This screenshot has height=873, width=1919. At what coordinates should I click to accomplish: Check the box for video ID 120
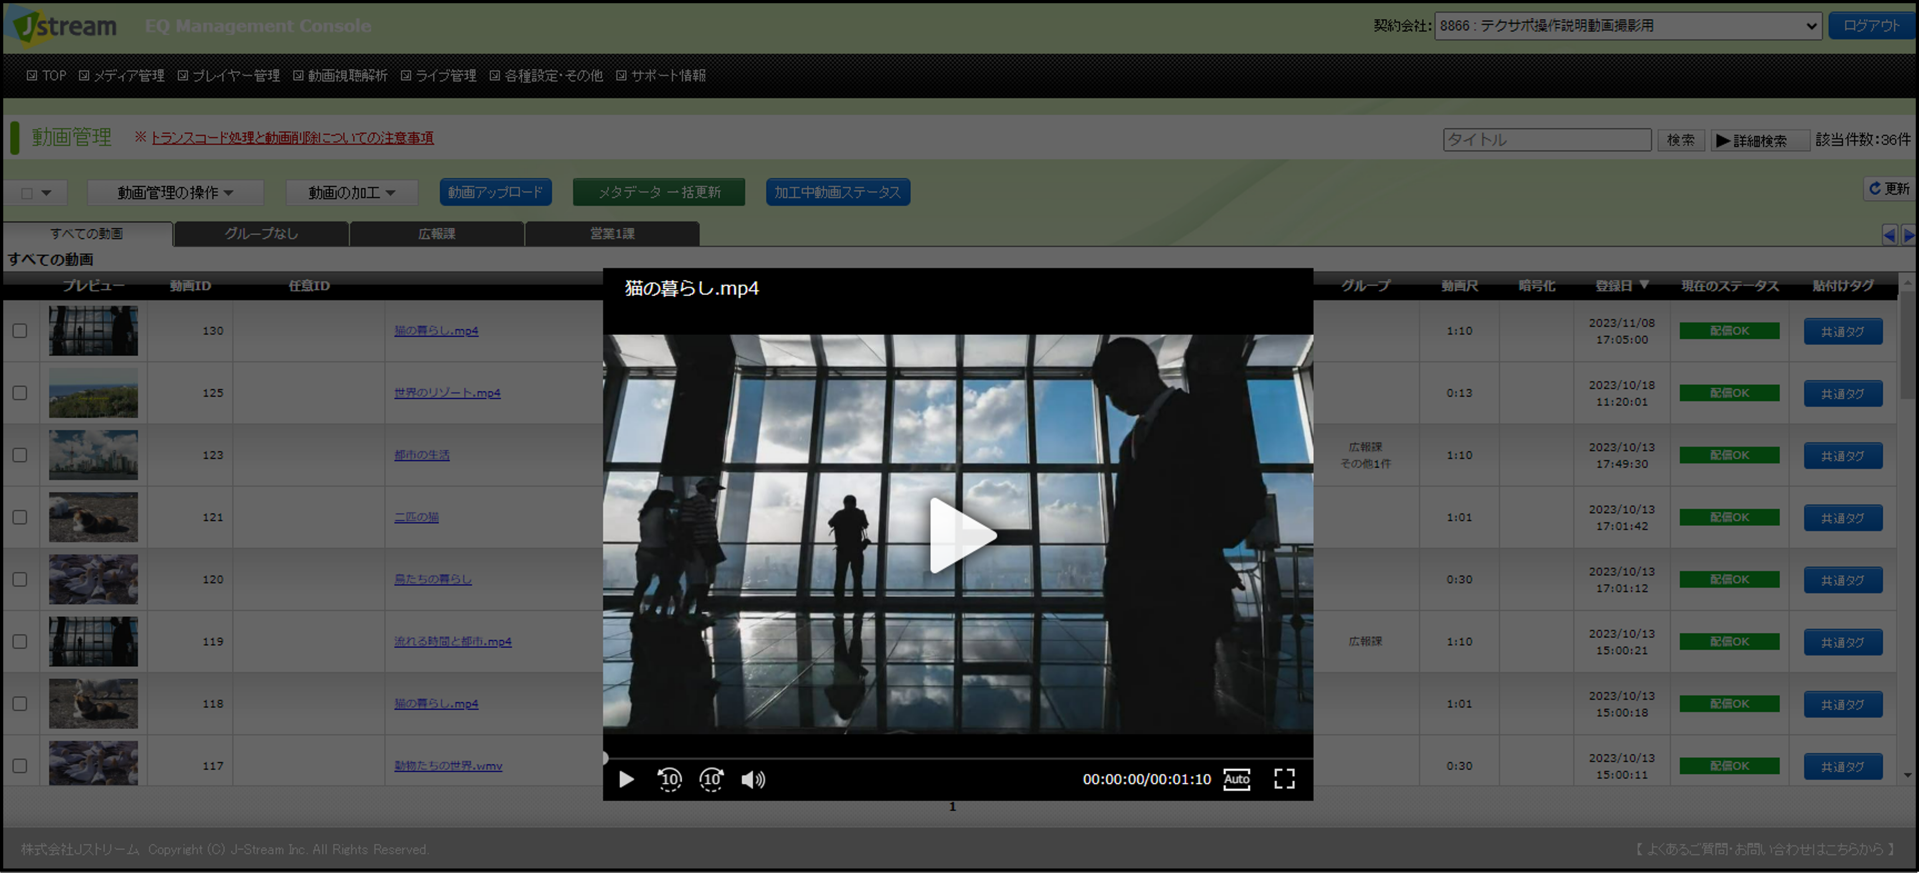(x=20, y=580)
